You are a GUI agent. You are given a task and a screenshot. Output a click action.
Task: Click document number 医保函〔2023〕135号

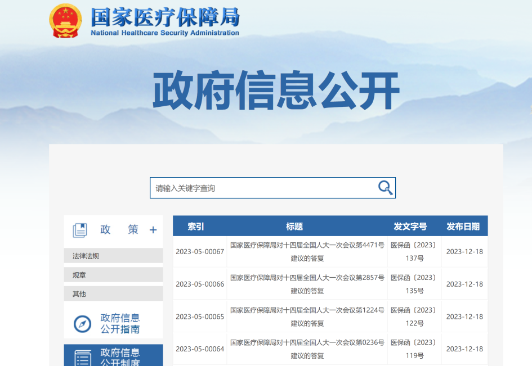point(414,284)
